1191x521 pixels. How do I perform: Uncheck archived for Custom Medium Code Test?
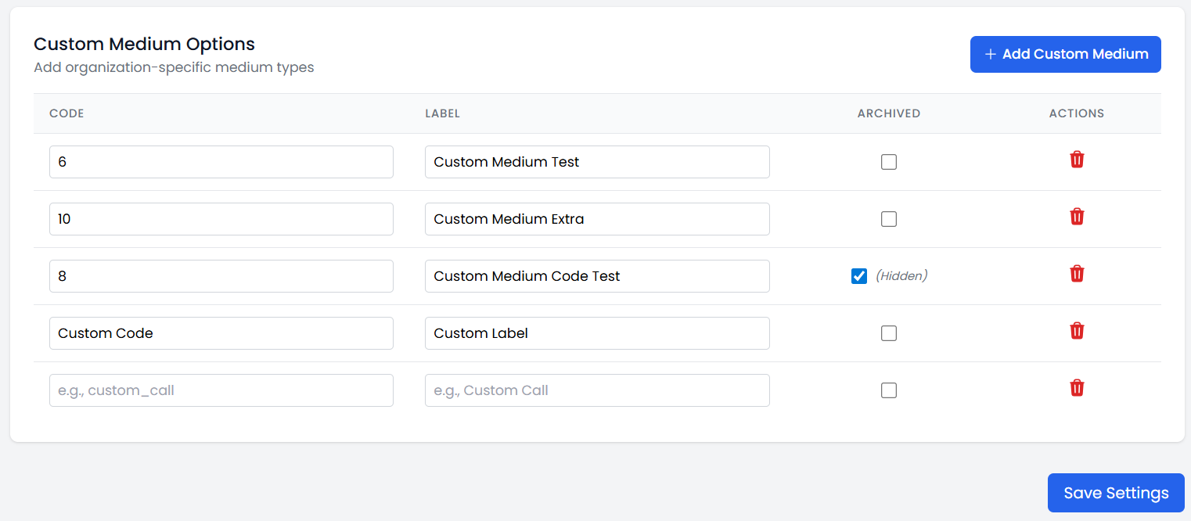click(x=859, y=276)
